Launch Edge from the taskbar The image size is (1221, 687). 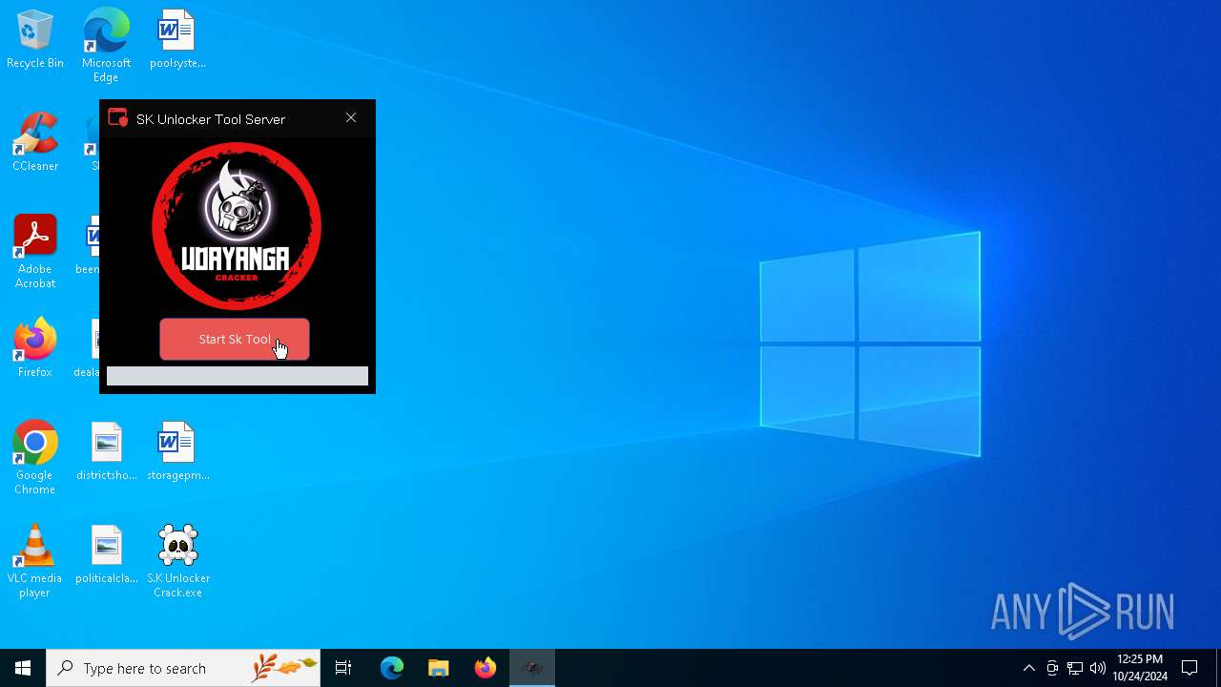coord(392,668)
